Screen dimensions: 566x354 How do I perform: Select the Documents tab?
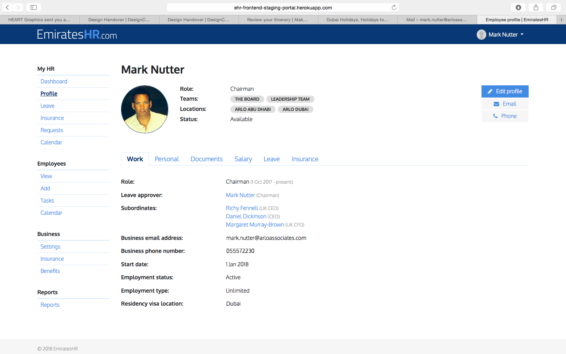[x=206, y=159]
